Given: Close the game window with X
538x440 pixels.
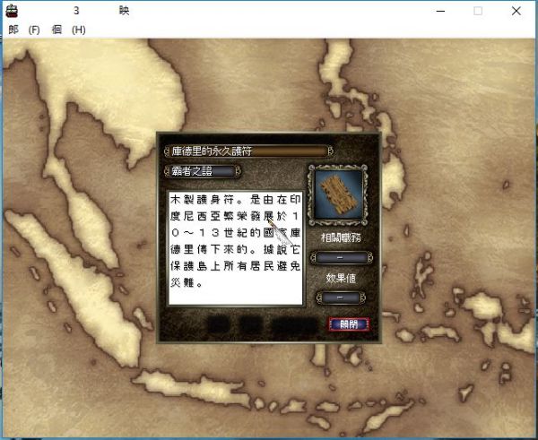Looking at the screenshot, I should tap(517, 11).
